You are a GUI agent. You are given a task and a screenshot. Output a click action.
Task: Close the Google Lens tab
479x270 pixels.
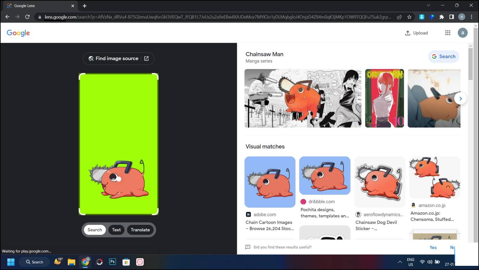coord(73,6)
